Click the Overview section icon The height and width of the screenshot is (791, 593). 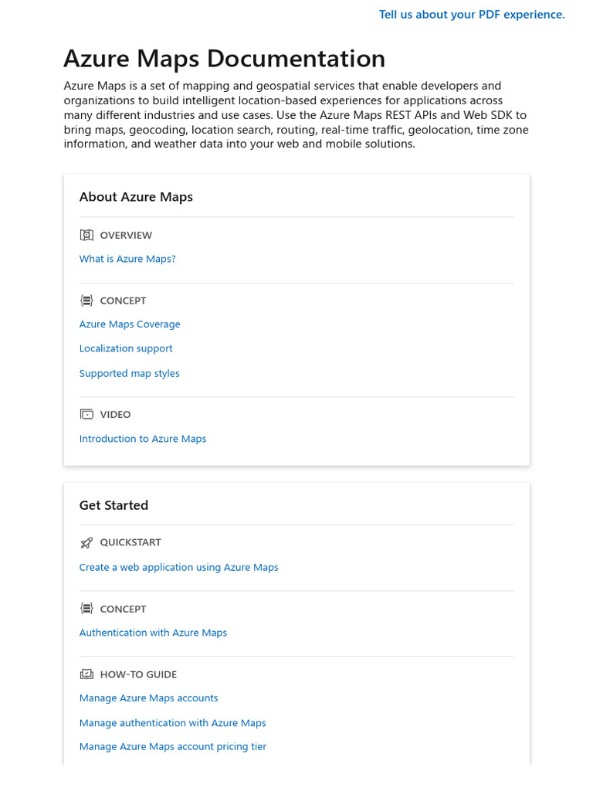(x=86, y=235)
